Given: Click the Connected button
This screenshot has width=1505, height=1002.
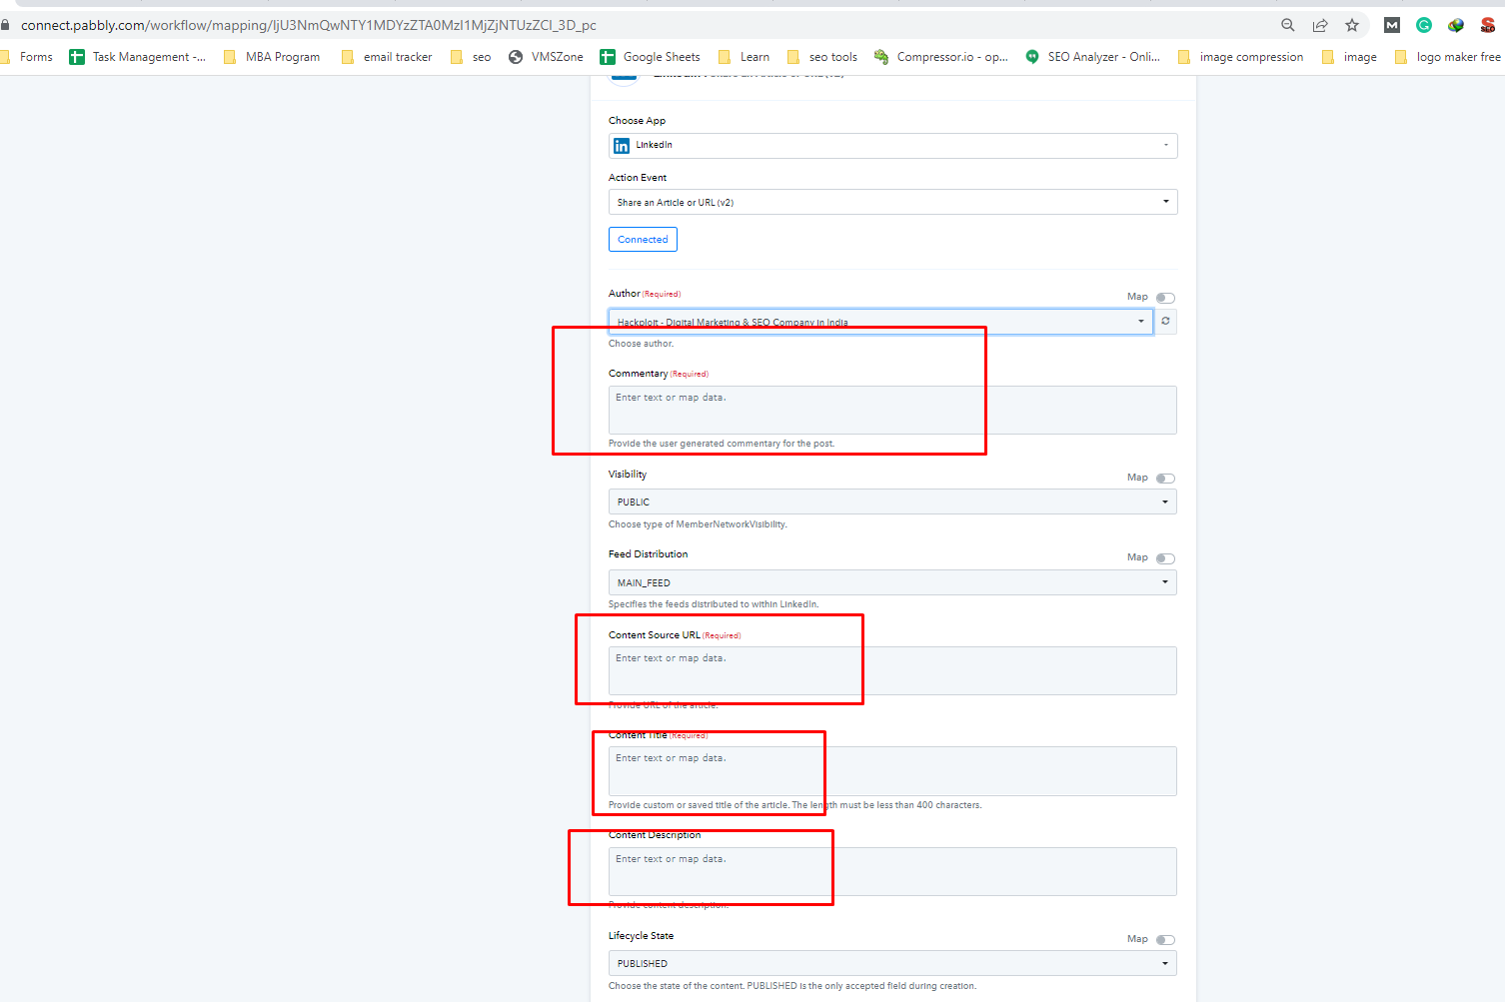Looking at the screenshot, I should tap(643, 240).
